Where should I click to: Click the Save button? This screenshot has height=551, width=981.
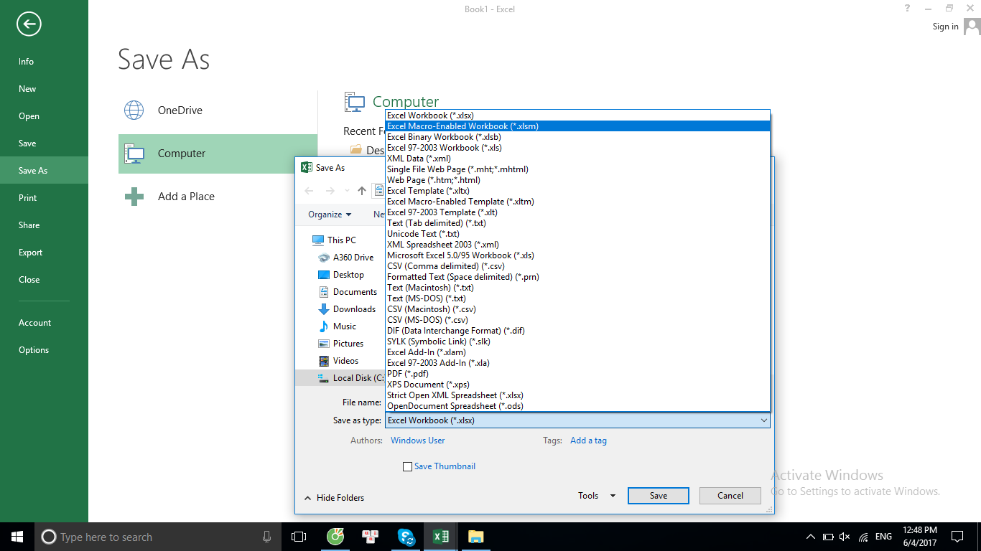659,496
